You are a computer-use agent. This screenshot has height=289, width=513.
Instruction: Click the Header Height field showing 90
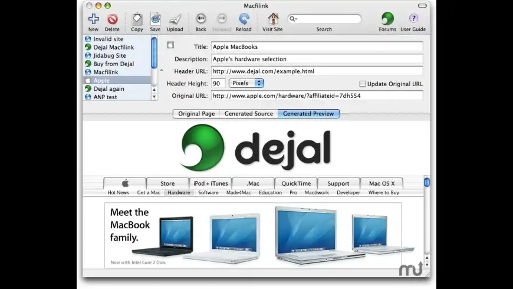coord(218,84)
